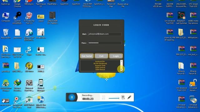200x112 pixels.
Task: Open the Recycle Bin icon
Action: click(6, 34)
